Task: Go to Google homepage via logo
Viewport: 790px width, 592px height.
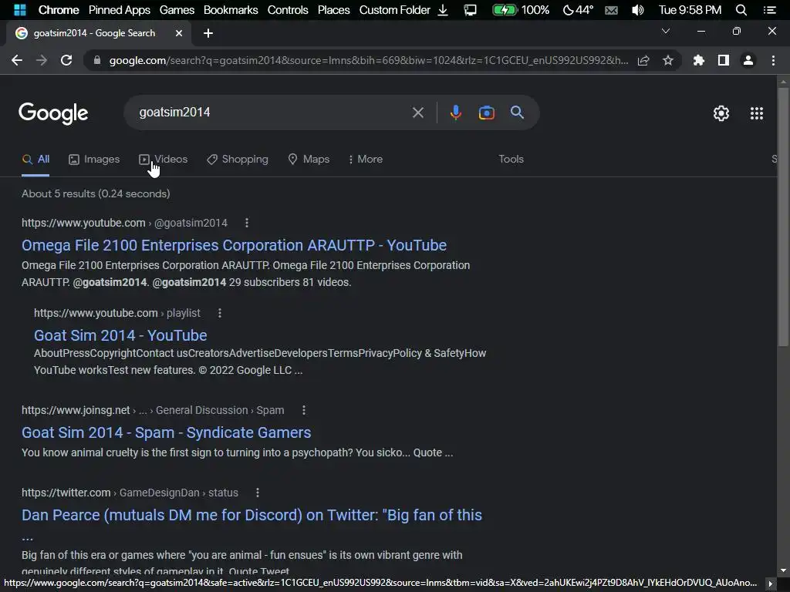Action: coord(53,113)
